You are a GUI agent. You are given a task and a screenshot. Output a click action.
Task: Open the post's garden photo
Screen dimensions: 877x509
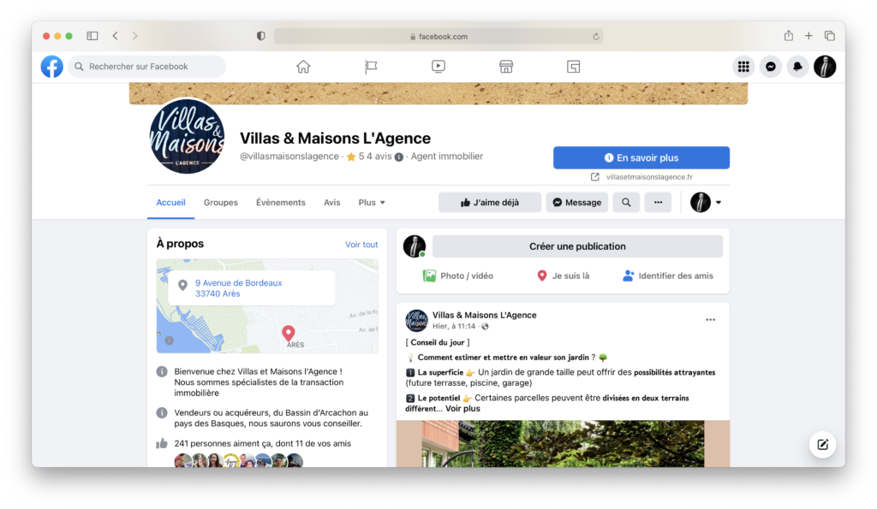(563, 444)
